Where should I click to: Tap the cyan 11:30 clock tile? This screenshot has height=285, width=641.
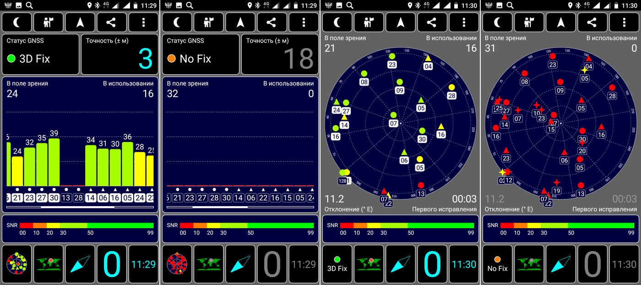pos(464,264)
